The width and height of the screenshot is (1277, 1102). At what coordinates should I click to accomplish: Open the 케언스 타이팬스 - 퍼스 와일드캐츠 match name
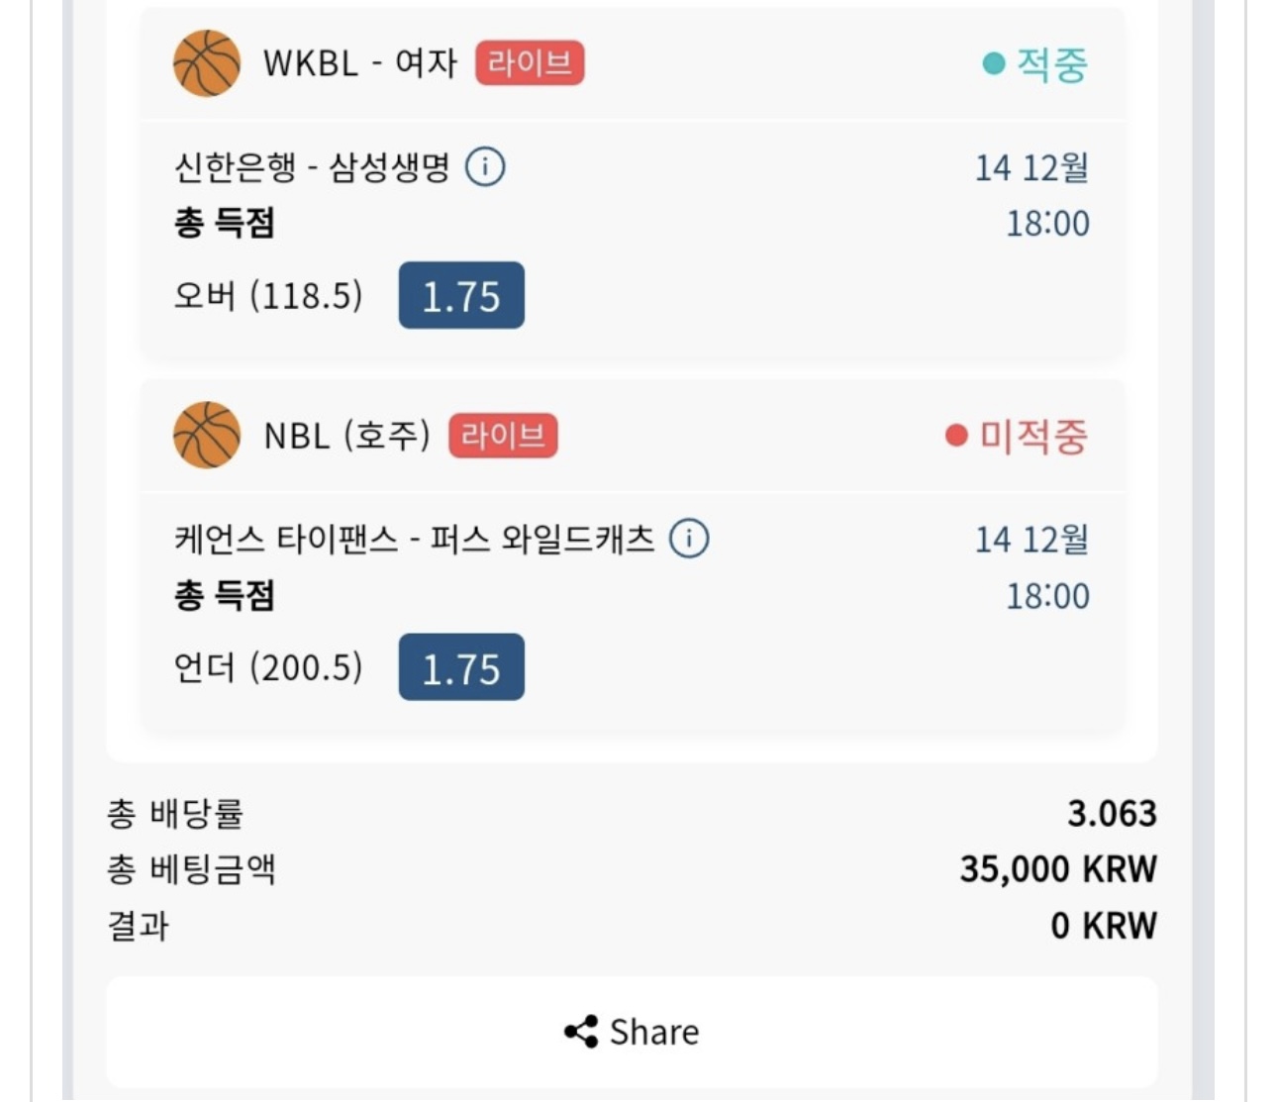pos(414,539)
